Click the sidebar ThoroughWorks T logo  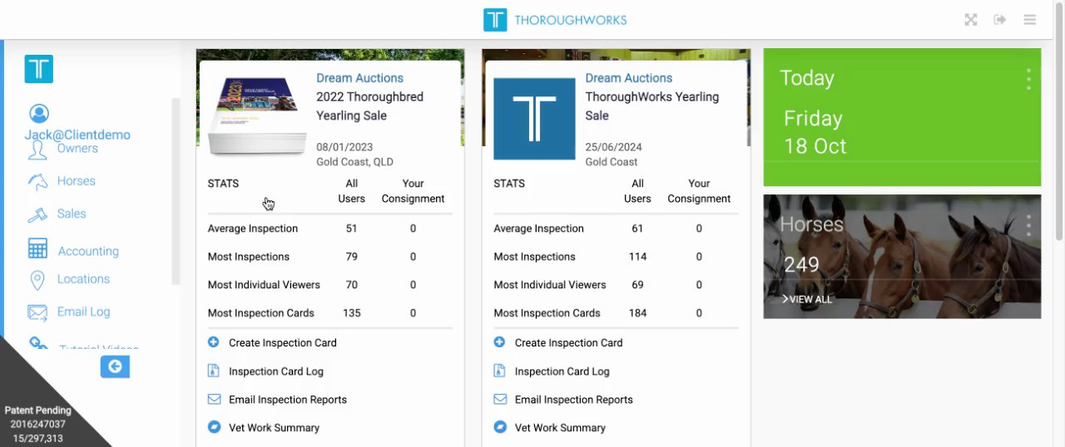[39, 69]
